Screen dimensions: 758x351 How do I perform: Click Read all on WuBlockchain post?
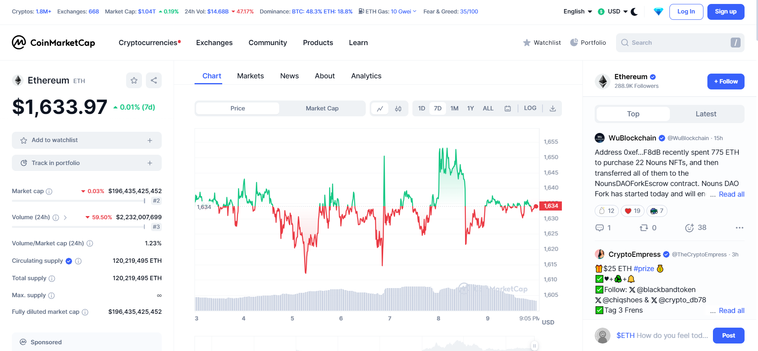(732, 194)
